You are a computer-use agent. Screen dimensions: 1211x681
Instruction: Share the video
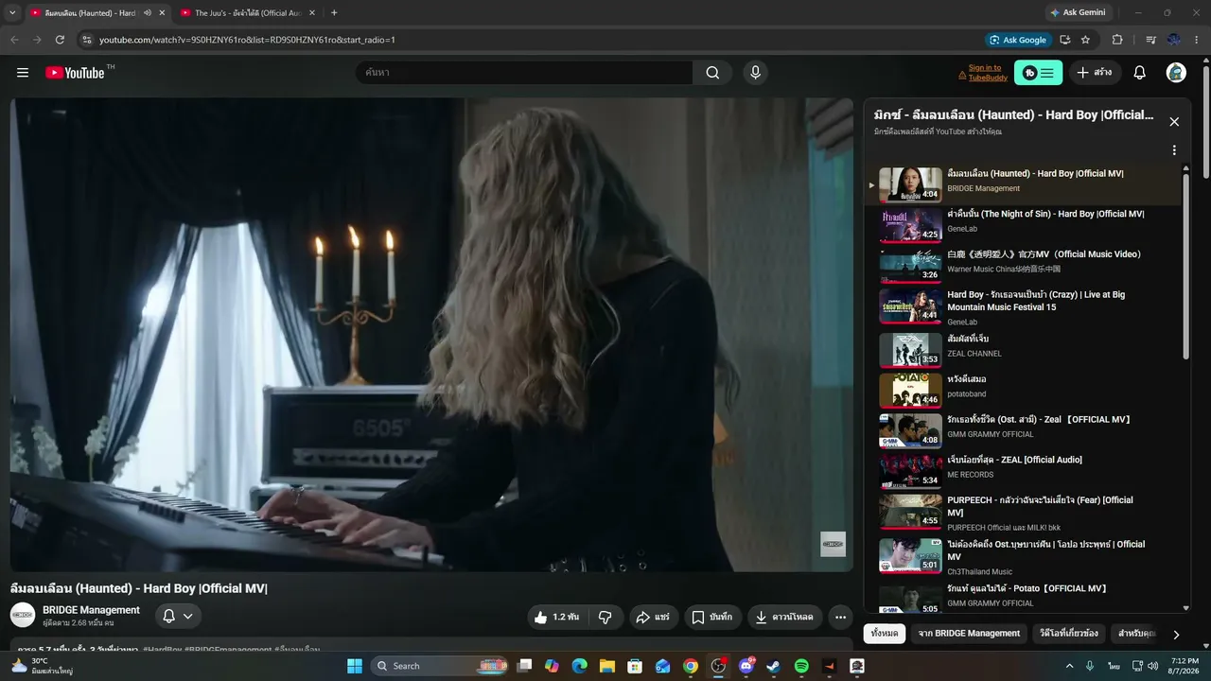coord(653,617)
